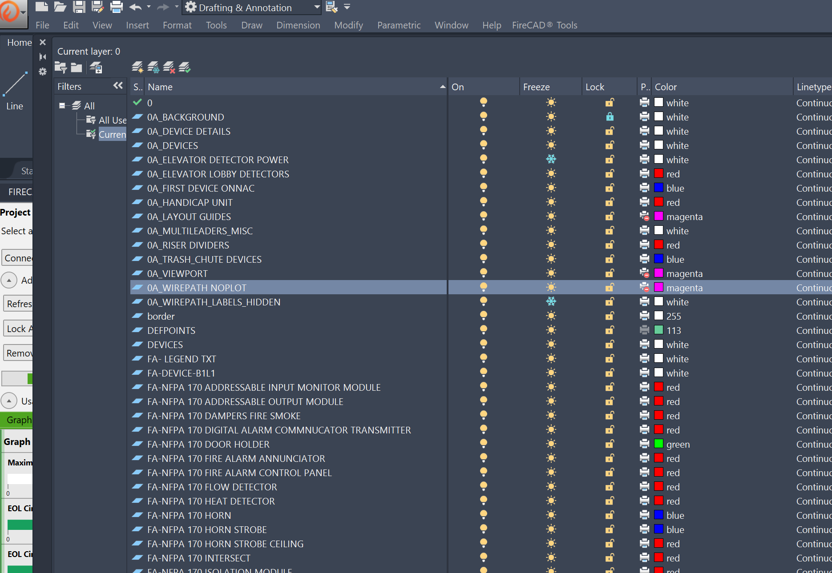Thaw the 0A_WIREPATH_LABELS_HIDDEN layer
This screenshot has width=832, height=573.
click(551, 301)
